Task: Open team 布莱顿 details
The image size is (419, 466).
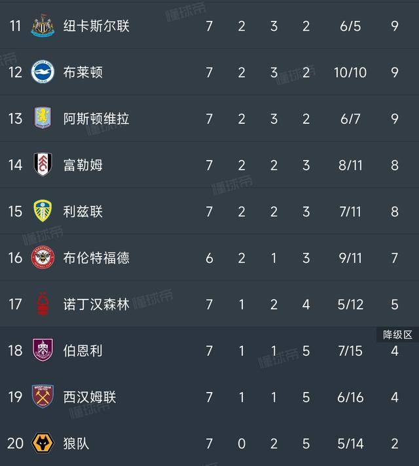Action: pos(83,72)
